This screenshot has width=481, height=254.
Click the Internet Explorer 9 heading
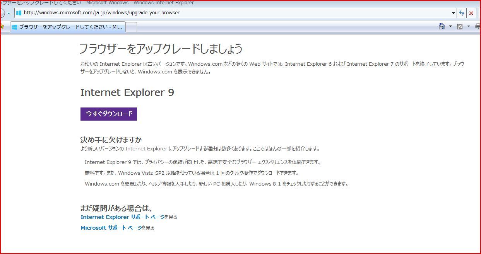[x=127, y=93]
